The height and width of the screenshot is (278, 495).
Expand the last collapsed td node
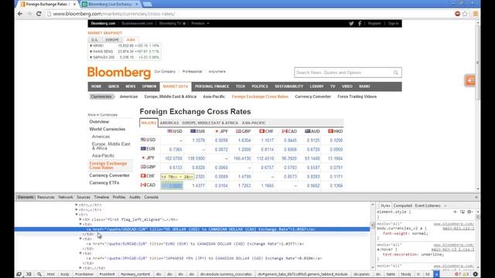coord(80,268)
